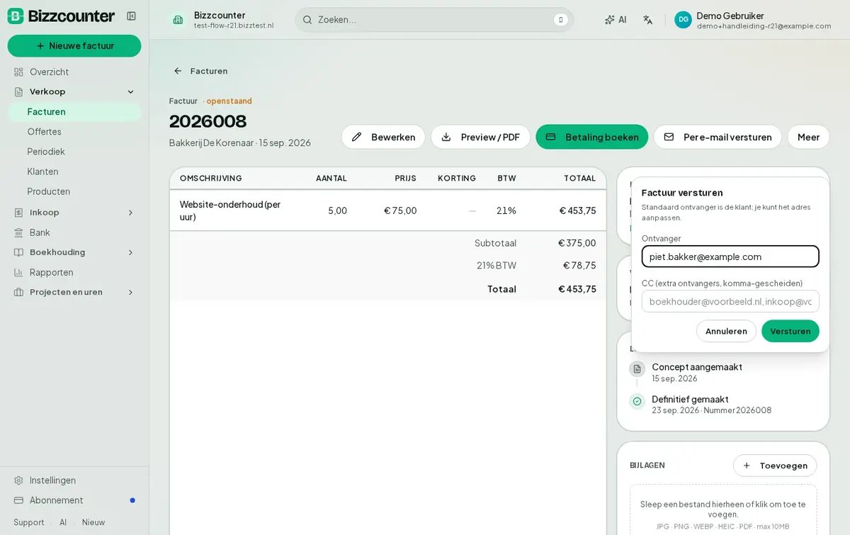Screen dimensions: 850x535
Task: Click the DG user avatar
Action: pyautogui.click(x=683, y=20)
